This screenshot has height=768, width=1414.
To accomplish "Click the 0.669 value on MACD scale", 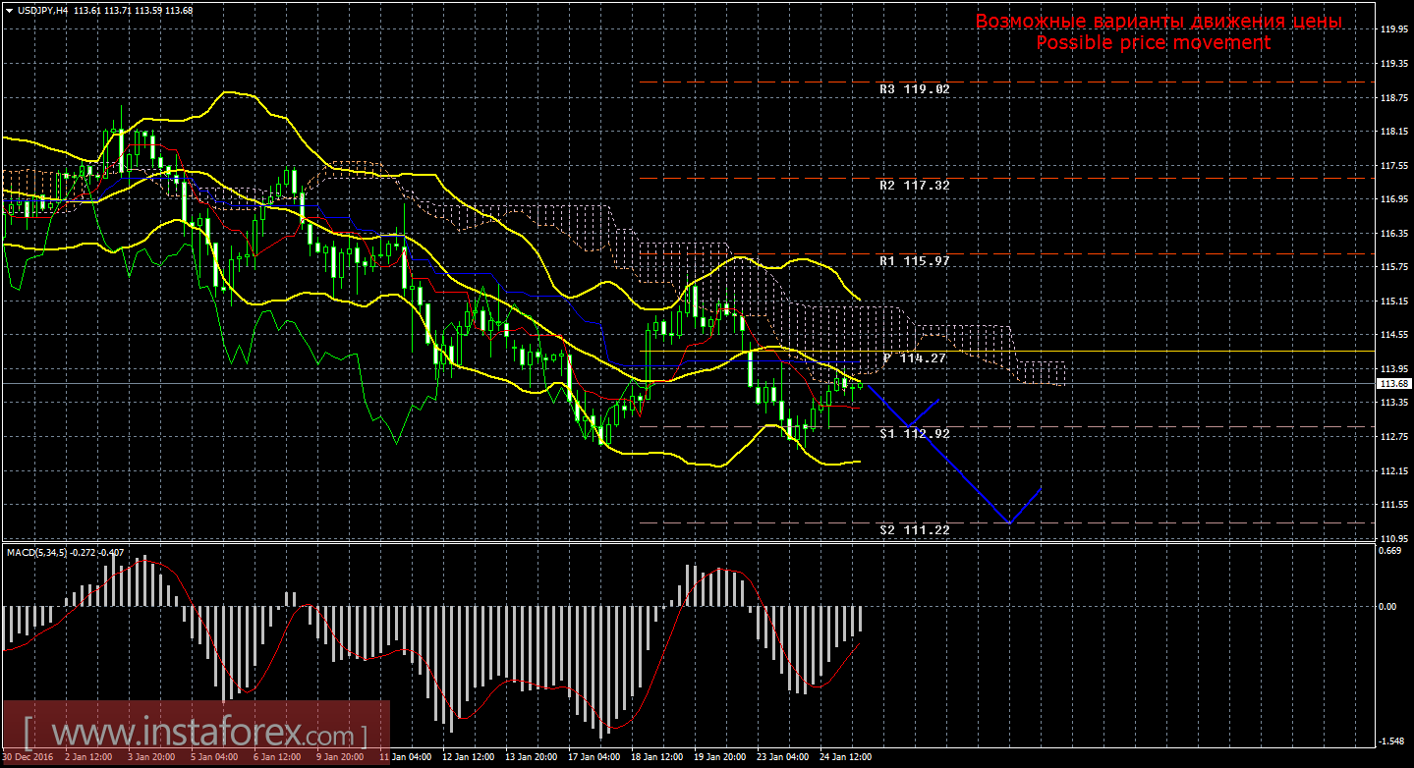I will click(1388, 551).
